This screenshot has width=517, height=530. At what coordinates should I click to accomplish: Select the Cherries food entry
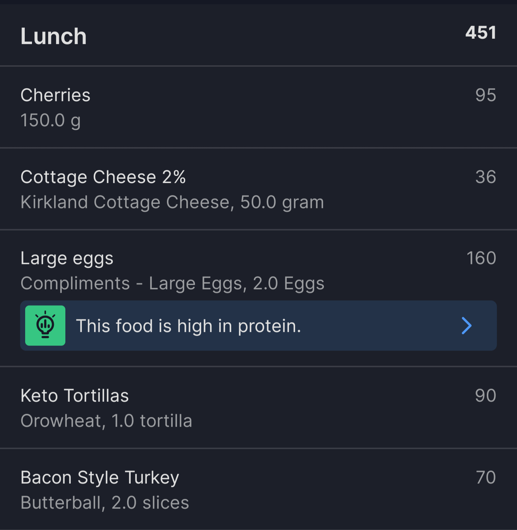coord(258,107)
